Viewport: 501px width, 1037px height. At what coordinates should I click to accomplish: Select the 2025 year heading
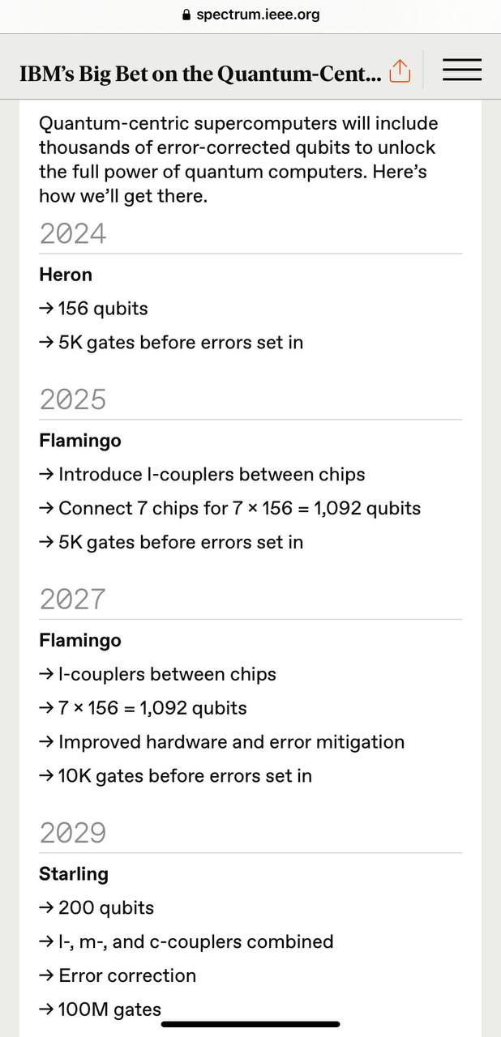pyautogui.click(x=73, y=400)
